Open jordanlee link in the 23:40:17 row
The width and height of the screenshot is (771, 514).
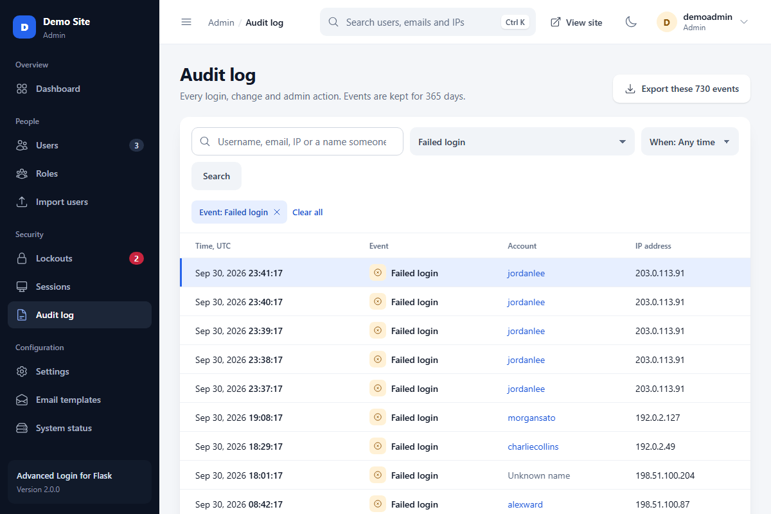click(x=526, y=302)
